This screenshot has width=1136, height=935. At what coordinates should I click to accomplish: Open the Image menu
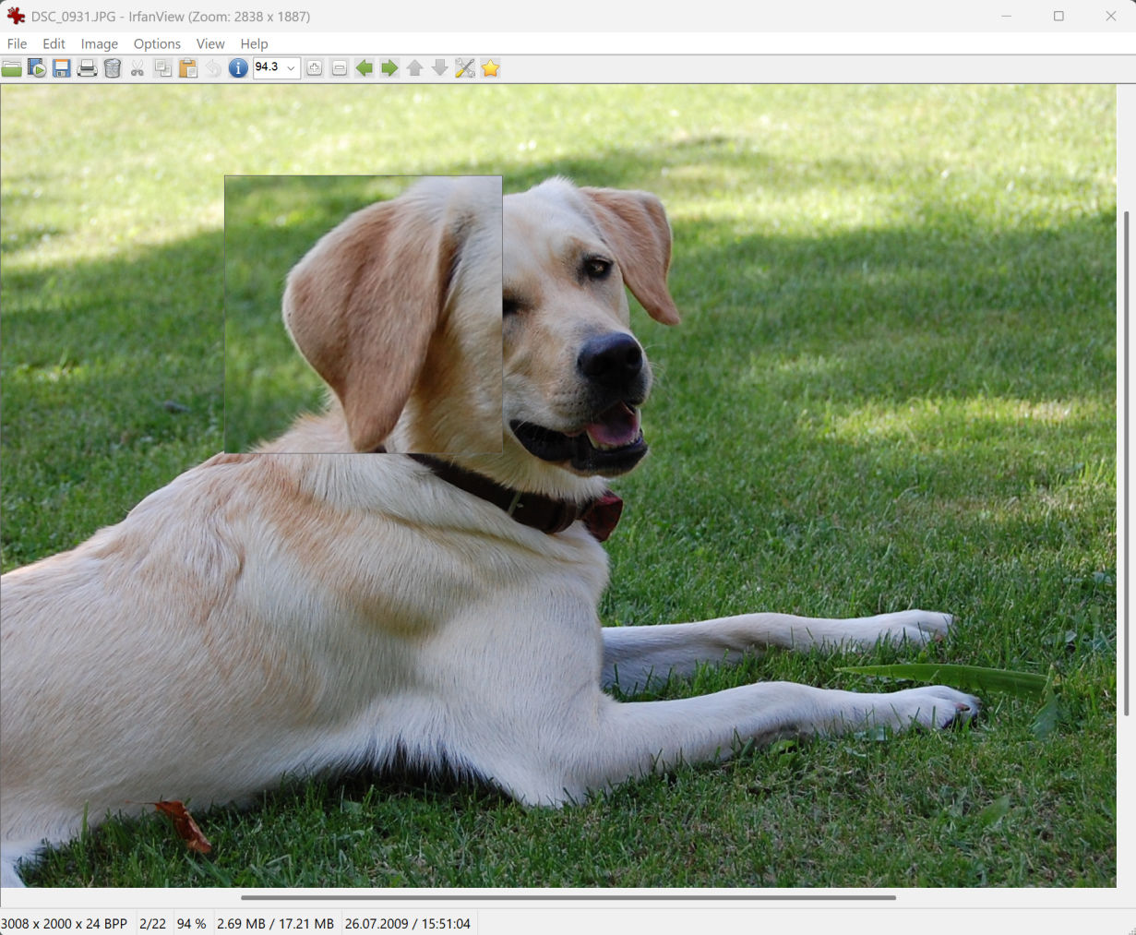pos(99,43)
